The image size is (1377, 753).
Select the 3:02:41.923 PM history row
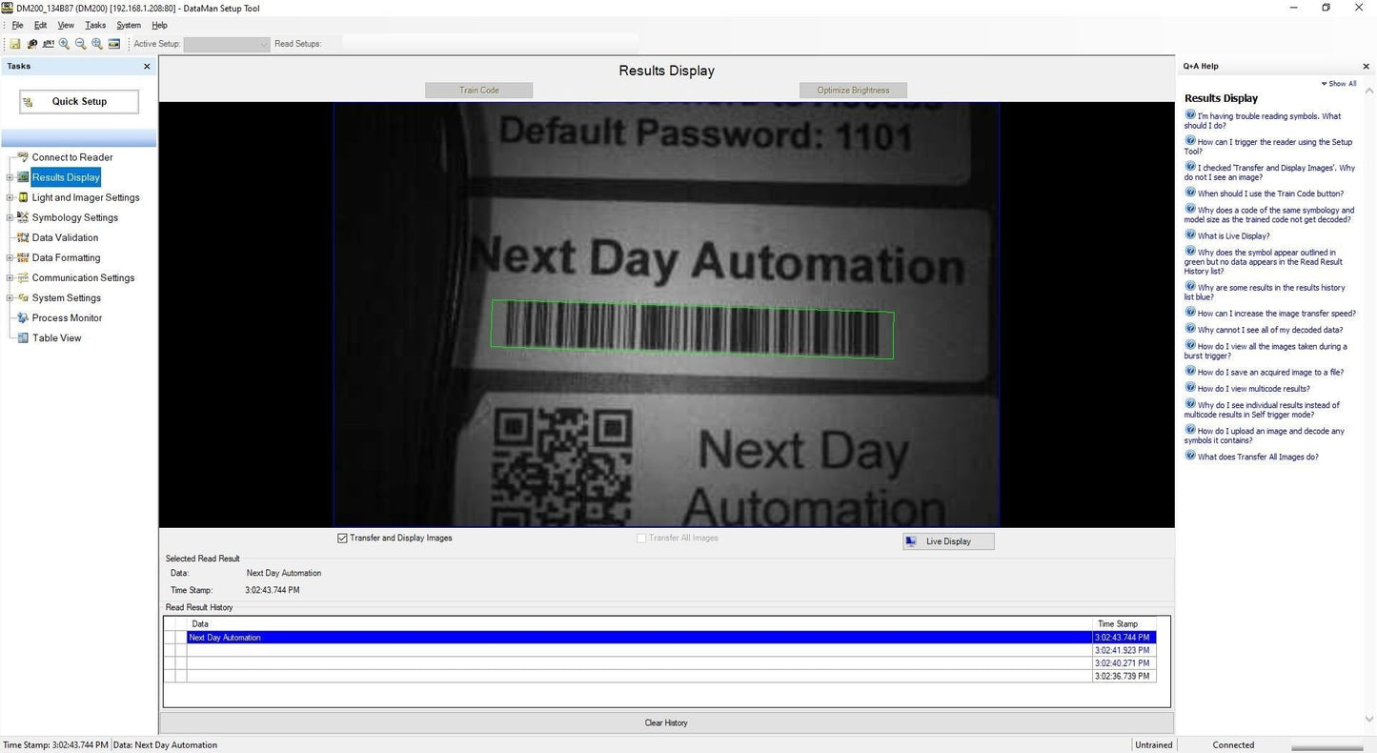[638, 650]
